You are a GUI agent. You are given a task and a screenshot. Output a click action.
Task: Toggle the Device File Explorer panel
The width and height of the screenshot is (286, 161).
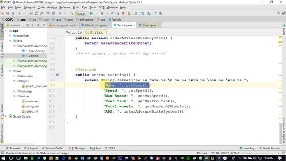[x=284, y=131]
